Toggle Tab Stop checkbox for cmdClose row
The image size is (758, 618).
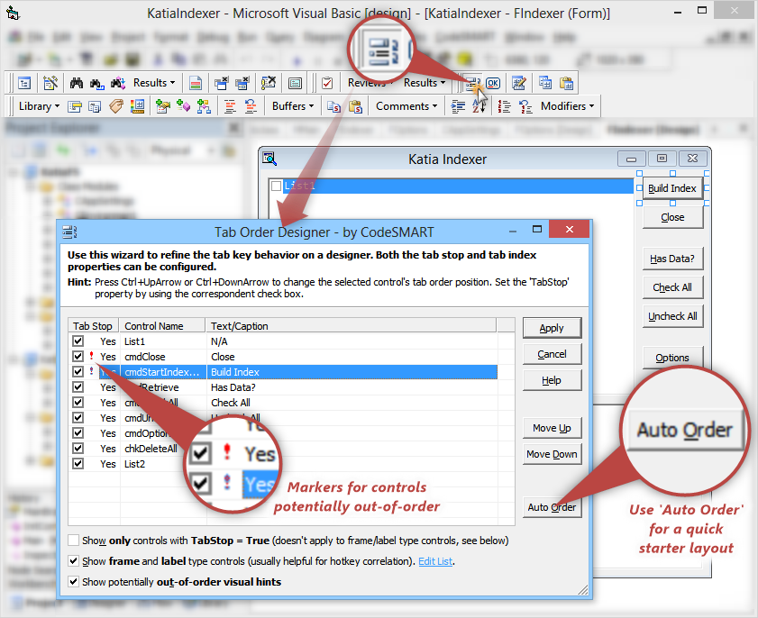pyautogui.click(x=78, y=357)
